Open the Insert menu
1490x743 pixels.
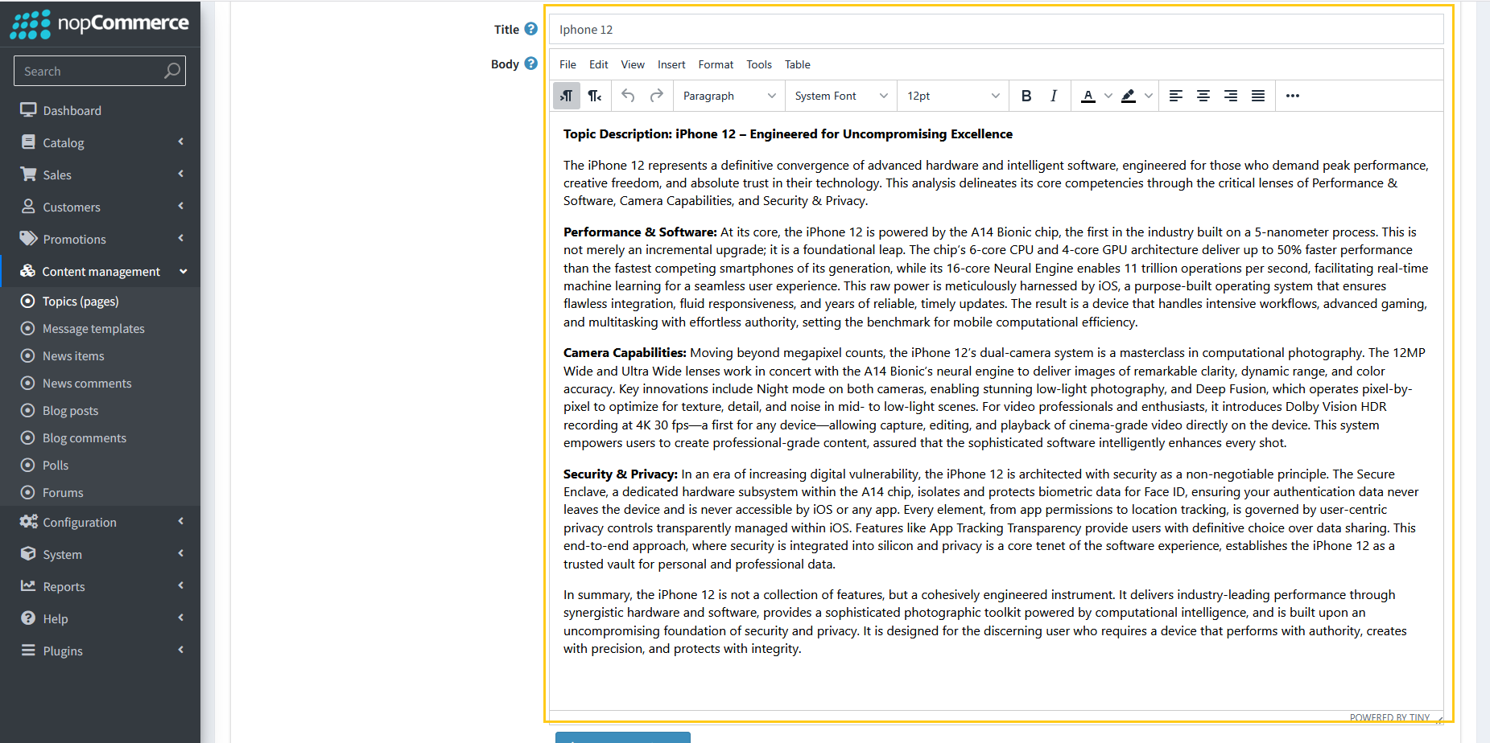tap(671, 64)
